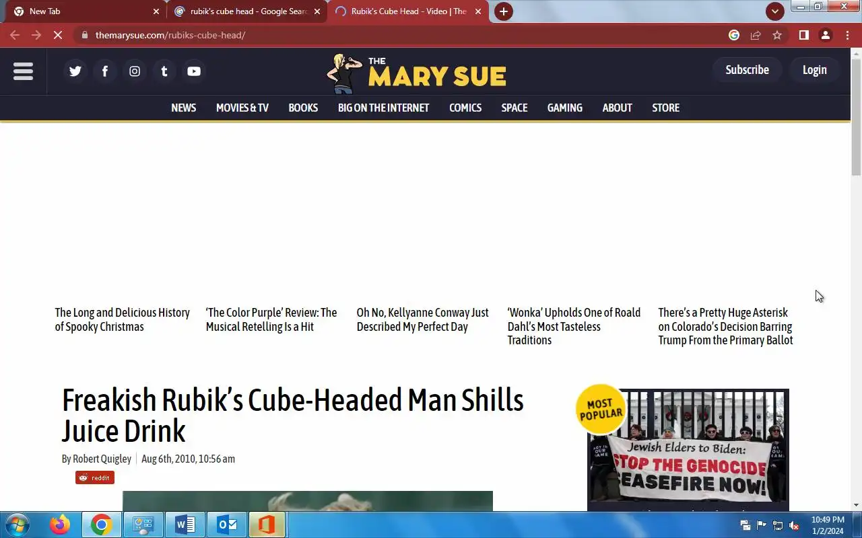Open the Colorado Trump Primary Ballot article
862x538 pixels.
pyautogui.click(x=726, y=326)
